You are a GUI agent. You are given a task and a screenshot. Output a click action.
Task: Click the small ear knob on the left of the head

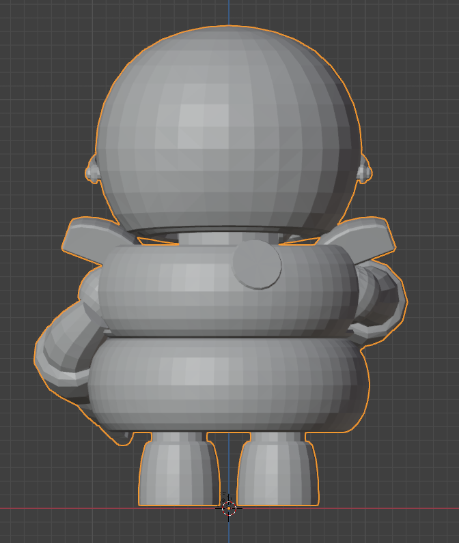point(92,171)
